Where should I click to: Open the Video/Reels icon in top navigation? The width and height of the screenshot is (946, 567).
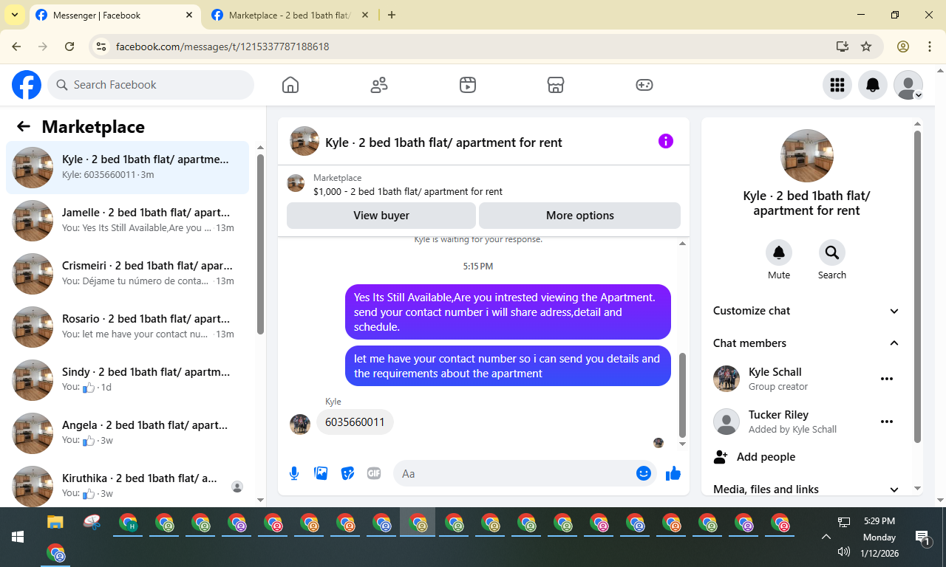(x=467, y=85)
